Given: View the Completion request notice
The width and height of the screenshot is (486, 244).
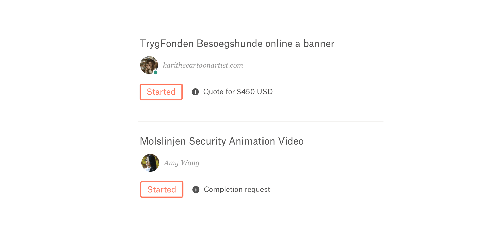Looking at the screenshot, I should pyautogui.click(x=237, y=189).
